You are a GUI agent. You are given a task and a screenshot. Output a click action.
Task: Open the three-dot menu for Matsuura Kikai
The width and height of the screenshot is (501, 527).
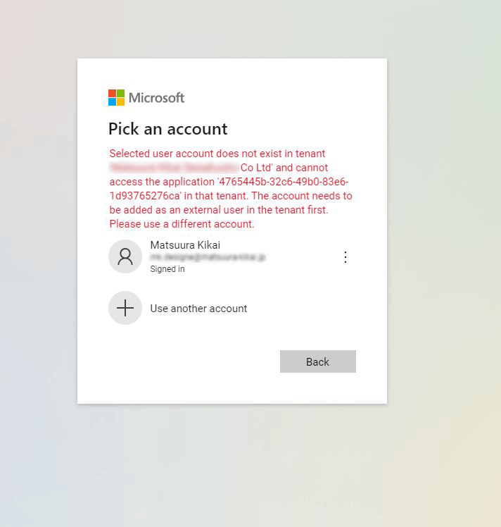pyautogui.click(x=345, y=257)
